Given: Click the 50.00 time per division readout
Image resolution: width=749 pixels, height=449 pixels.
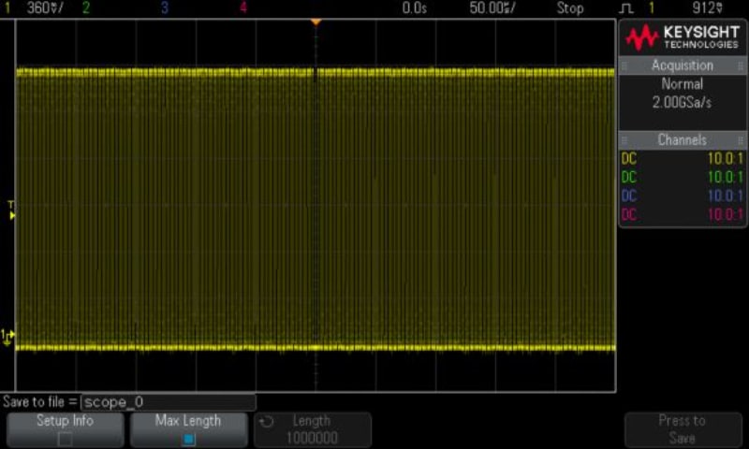Looking at the screenshot, I should pos(492,7).
